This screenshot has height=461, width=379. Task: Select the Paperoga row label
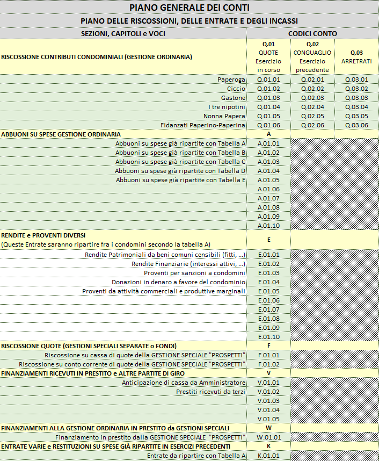pyautogui.click(x=123, y=80)
